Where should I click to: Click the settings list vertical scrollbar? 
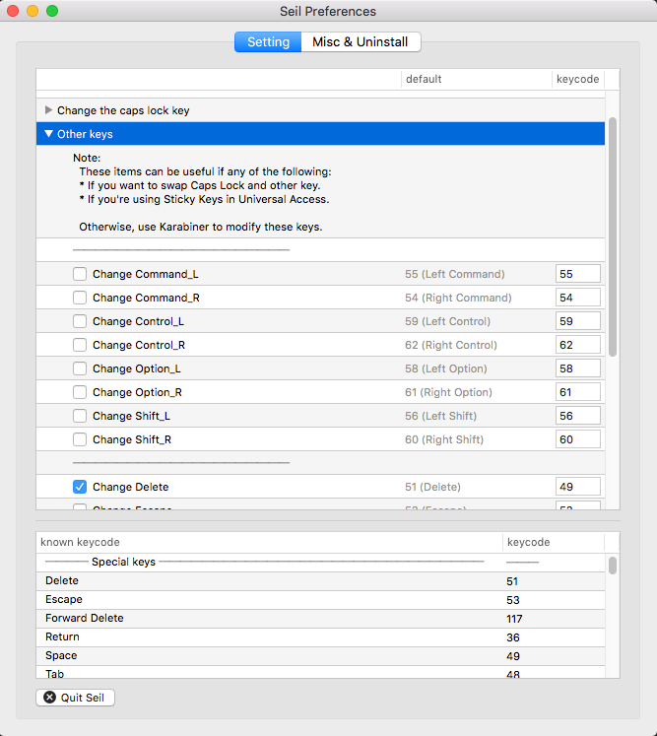pyautogui.click(x=613, y=237)
